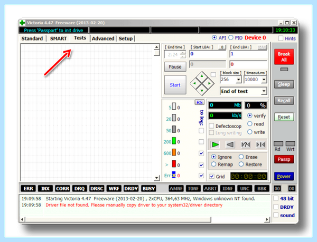
Task: Click the INX status indicator
Action: [45, 189]
